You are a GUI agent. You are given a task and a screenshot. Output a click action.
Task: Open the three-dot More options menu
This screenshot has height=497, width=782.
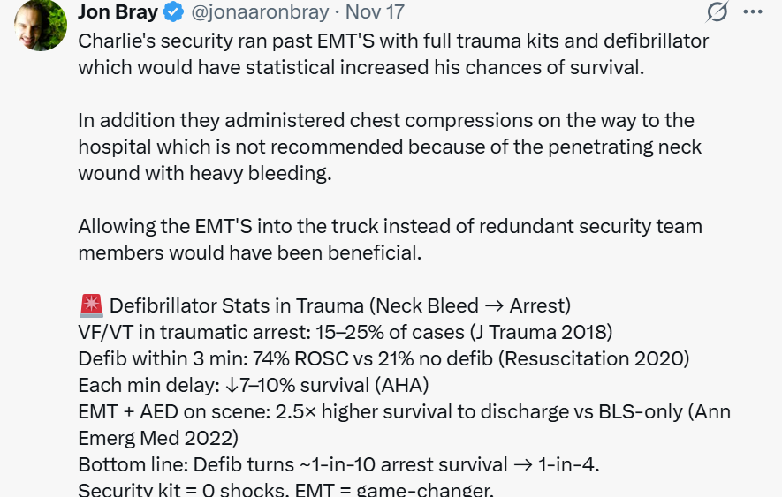click(752, 11)
